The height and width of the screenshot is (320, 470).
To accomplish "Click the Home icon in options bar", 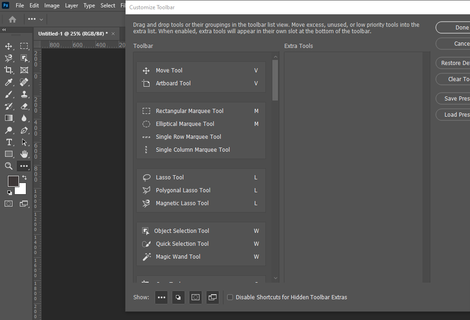I will coord(12,19).
